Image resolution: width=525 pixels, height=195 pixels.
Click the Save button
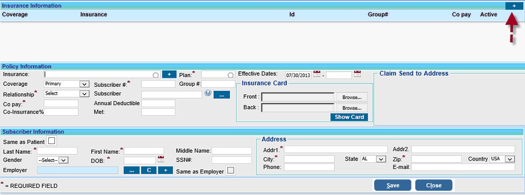[x=393, y=185]
